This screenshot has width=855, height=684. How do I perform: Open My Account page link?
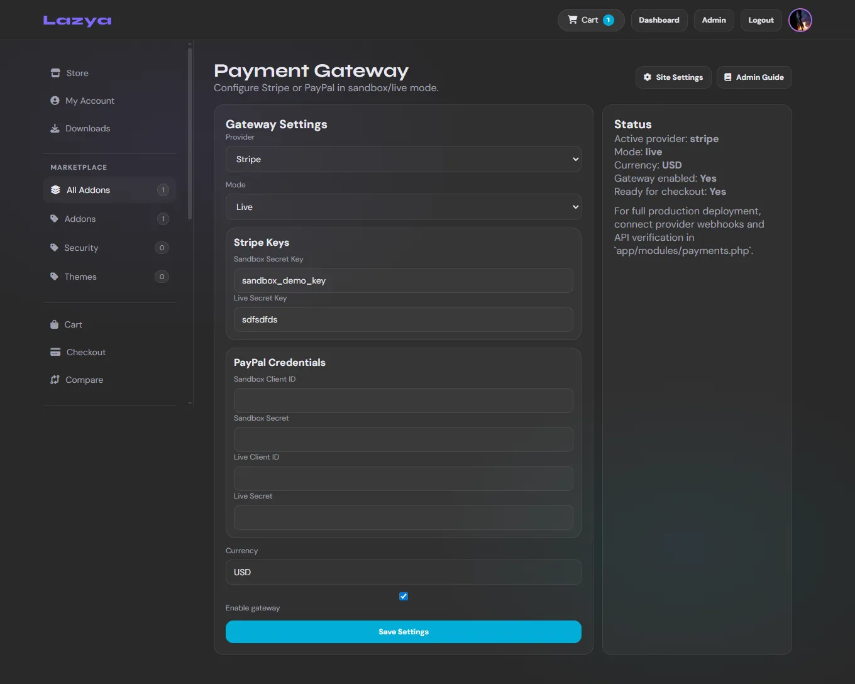pyautogui.click(x=109, y=101)
